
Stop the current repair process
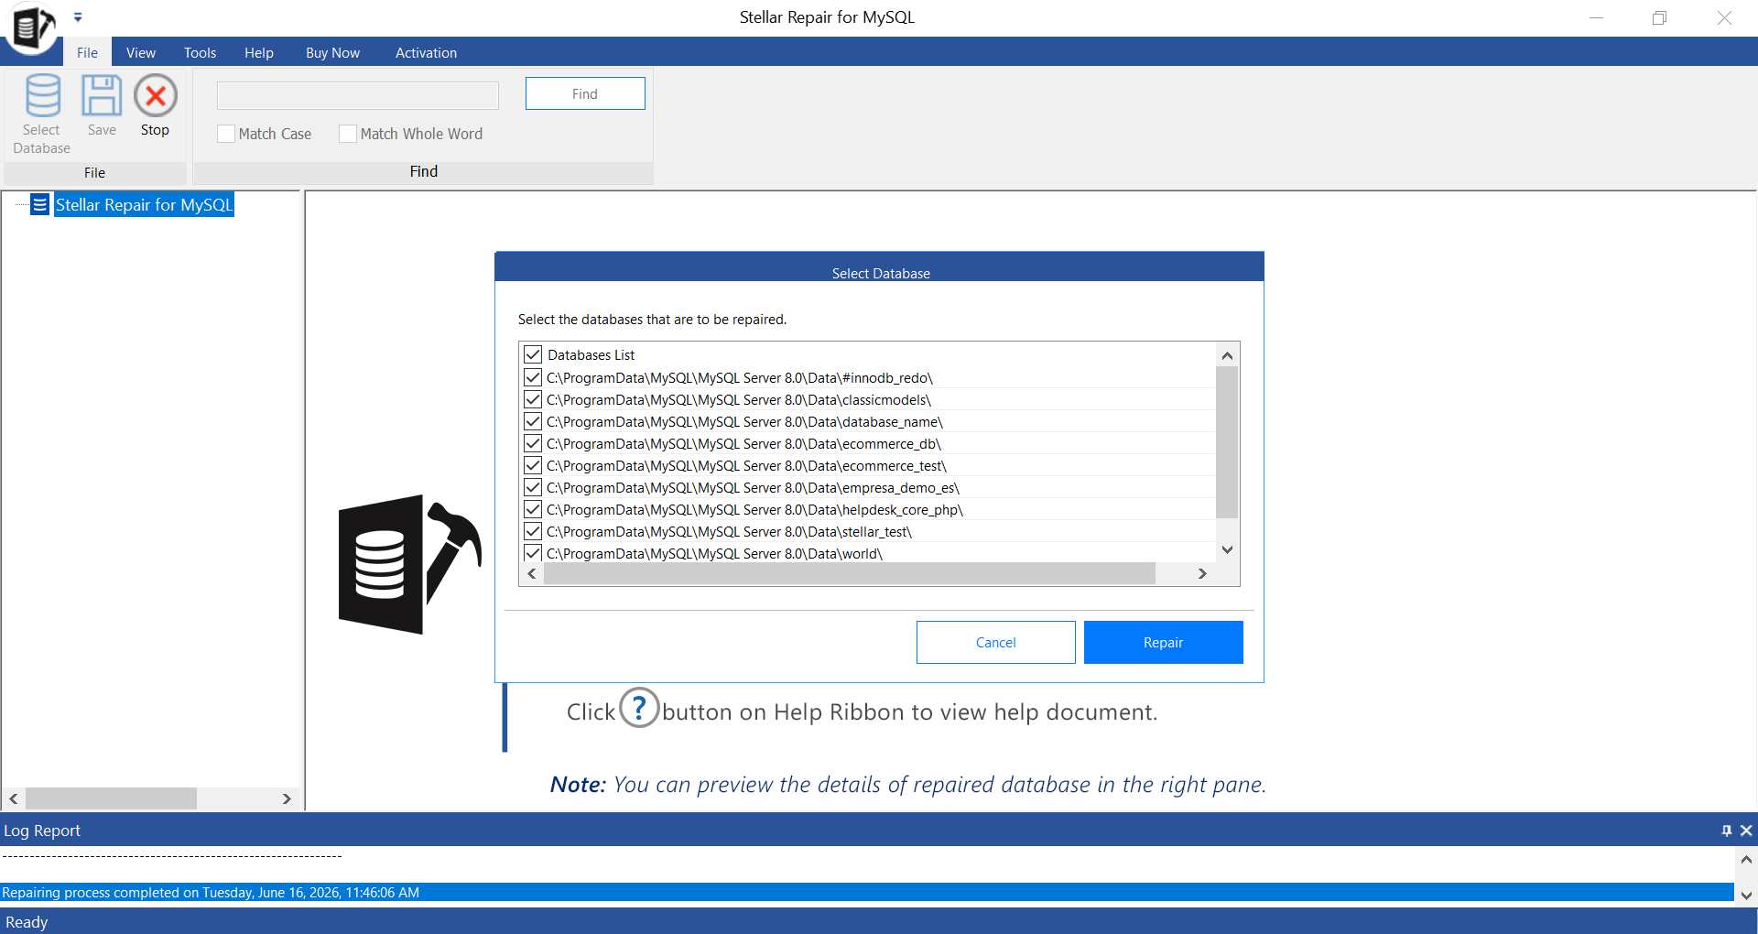[x=156, y=106]
